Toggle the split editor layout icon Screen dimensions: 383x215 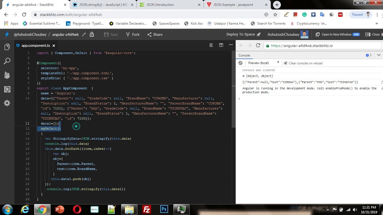click(x=221, y=45)
